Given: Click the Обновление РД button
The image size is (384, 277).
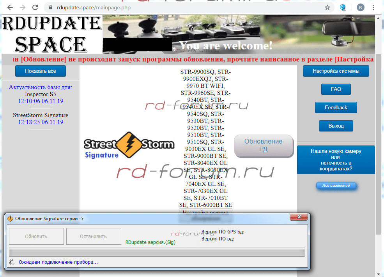Looking at the screenshot, I should (264, 146).
